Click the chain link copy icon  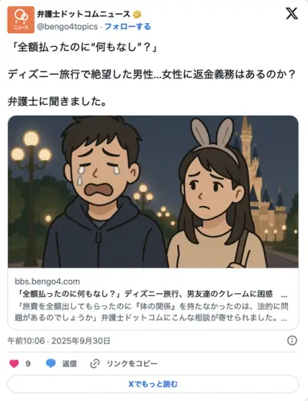point(95,364)
